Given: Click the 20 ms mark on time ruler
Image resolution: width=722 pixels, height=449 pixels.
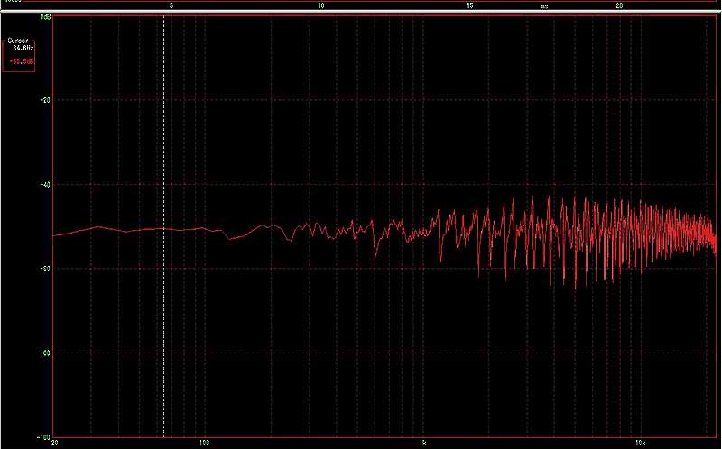Looking at the screenshot, I should [x=619, y=5].
